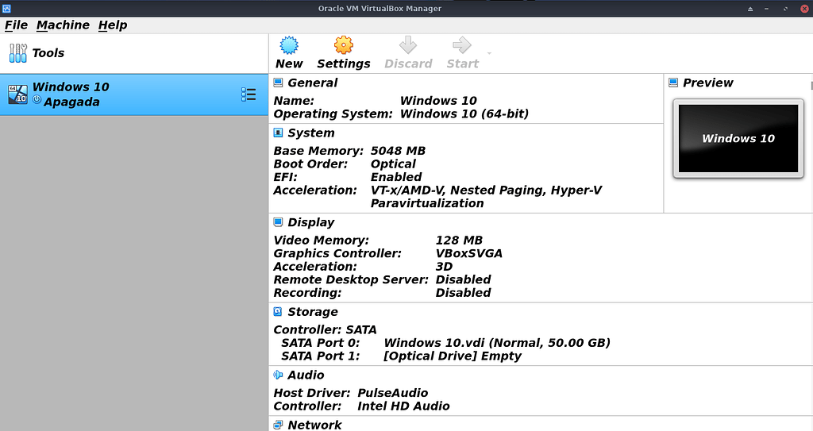Click the power-off state icon beside Apagada

[37, 99]
